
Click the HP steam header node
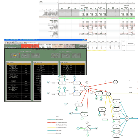point(87,88)
